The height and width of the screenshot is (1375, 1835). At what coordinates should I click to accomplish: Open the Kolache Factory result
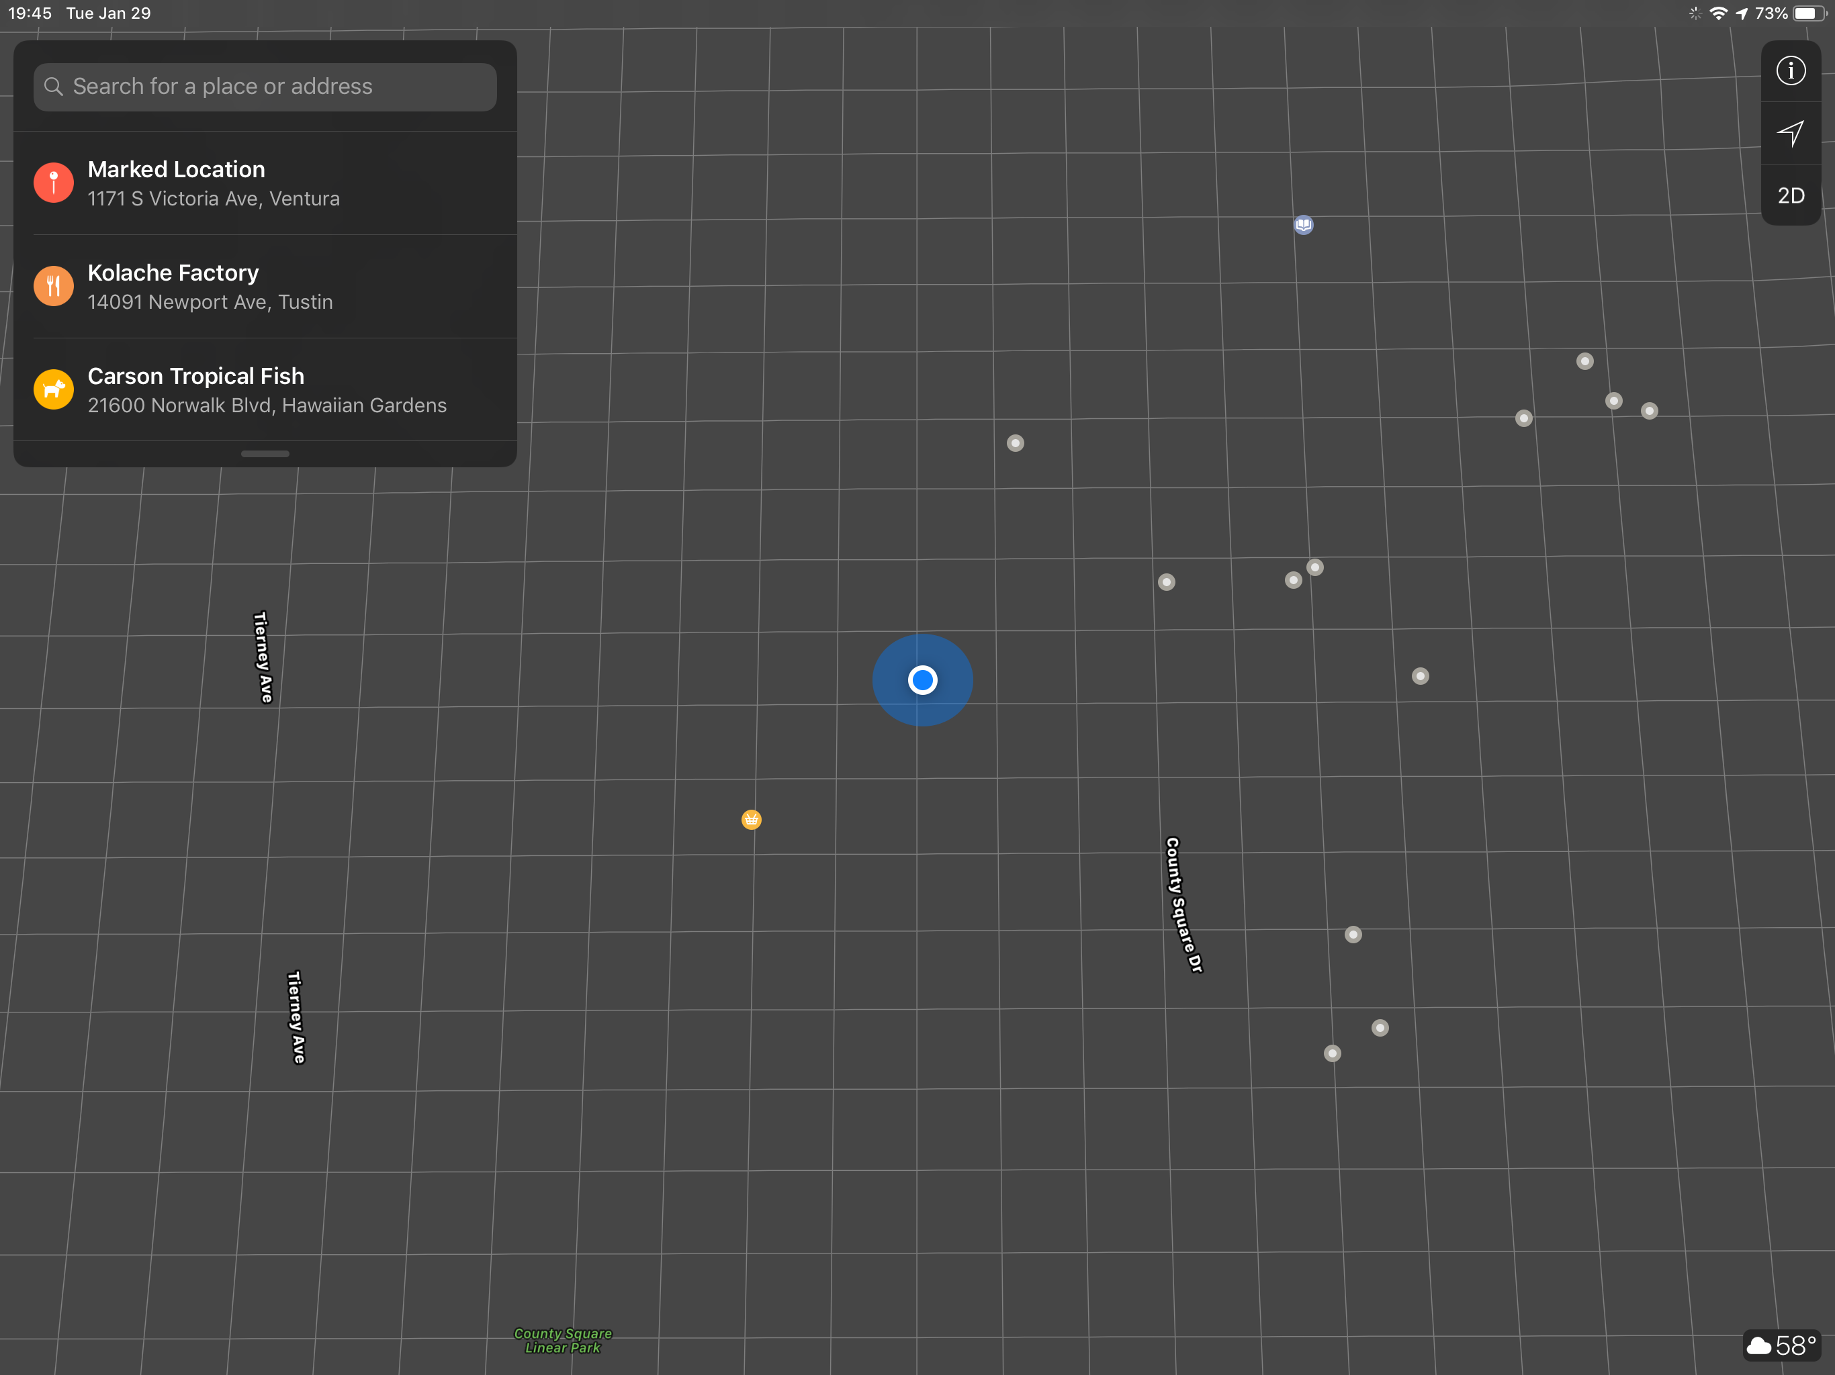(x=265, y=286)
